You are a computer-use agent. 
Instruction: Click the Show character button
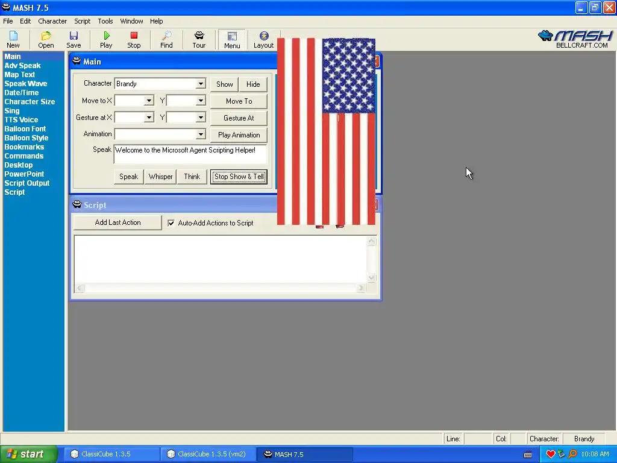click(224, 84)
